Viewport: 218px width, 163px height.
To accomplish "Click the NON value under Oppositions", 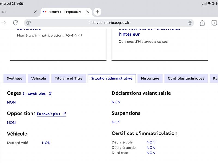I will pyautogui.click(x=11, y=123).
